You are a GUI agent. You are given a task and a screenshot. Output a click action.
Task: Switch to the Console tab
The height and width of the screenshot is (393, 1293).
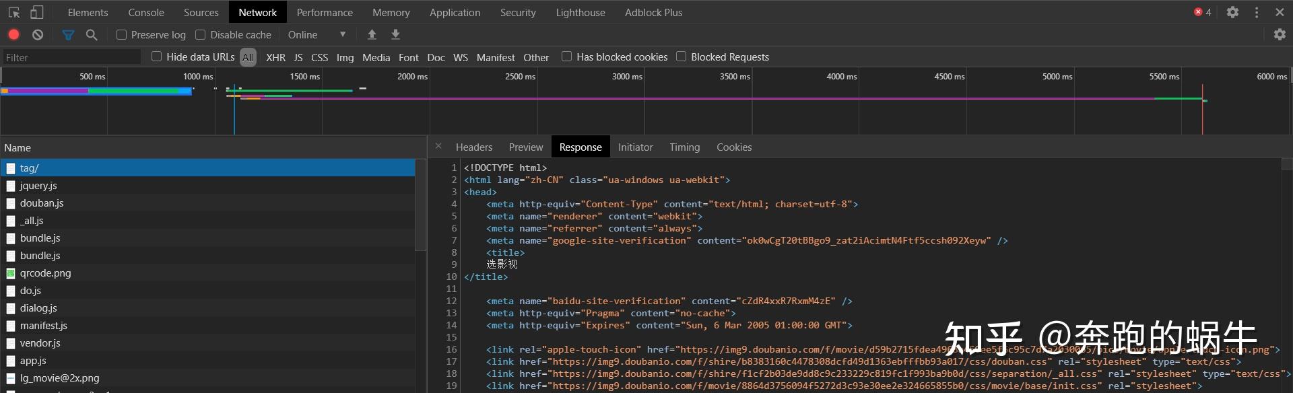pyautogui.click(x=146, y=12)
